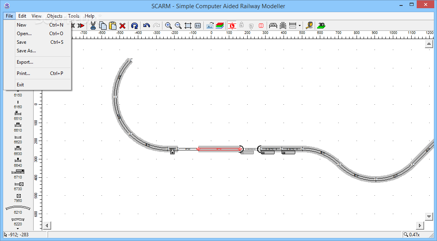
Task: Click the background image picture icon
Action: coord(210,26)
